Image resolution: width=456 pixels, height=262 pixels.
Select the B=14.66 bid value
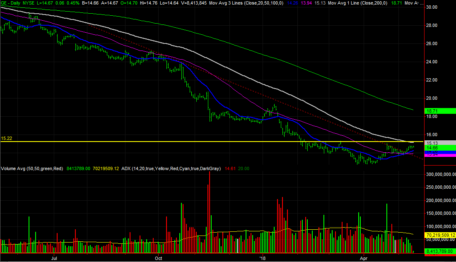(90, 3)
